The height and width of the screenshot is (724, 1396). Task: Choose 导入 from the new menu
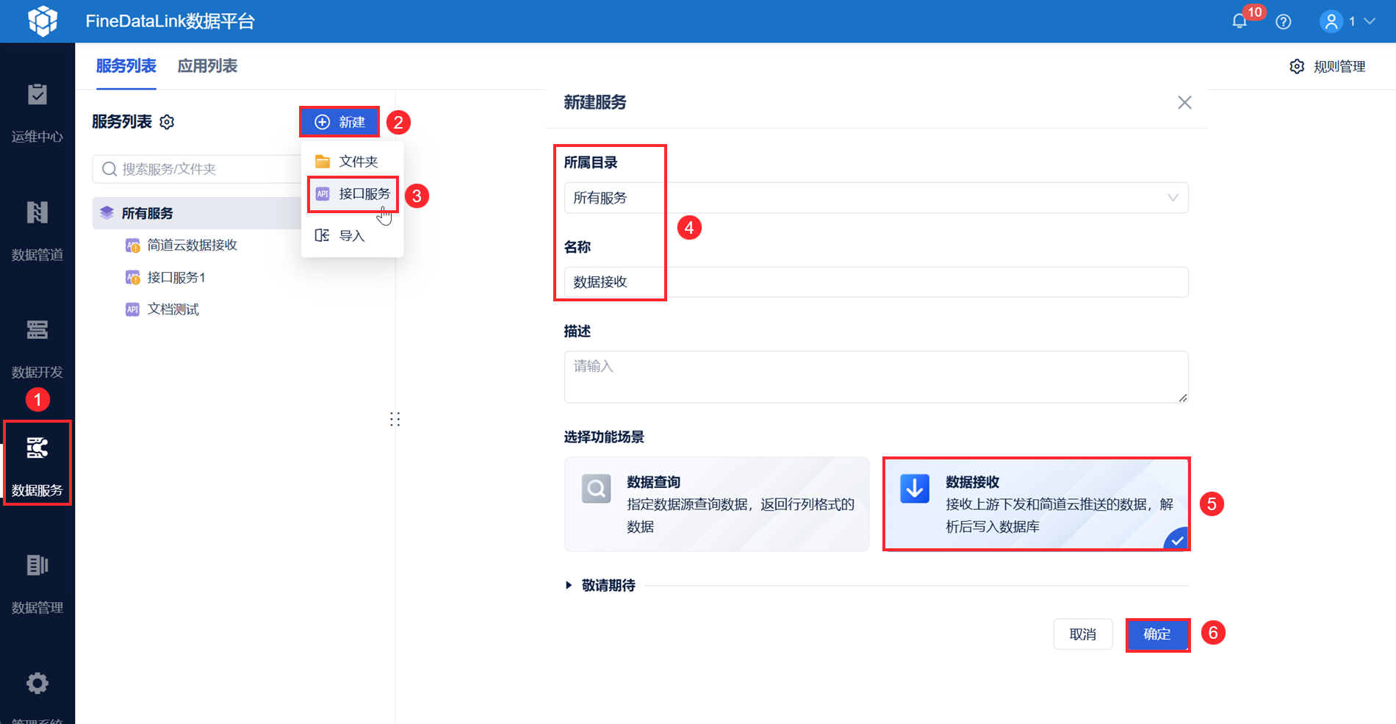[353, 235]
